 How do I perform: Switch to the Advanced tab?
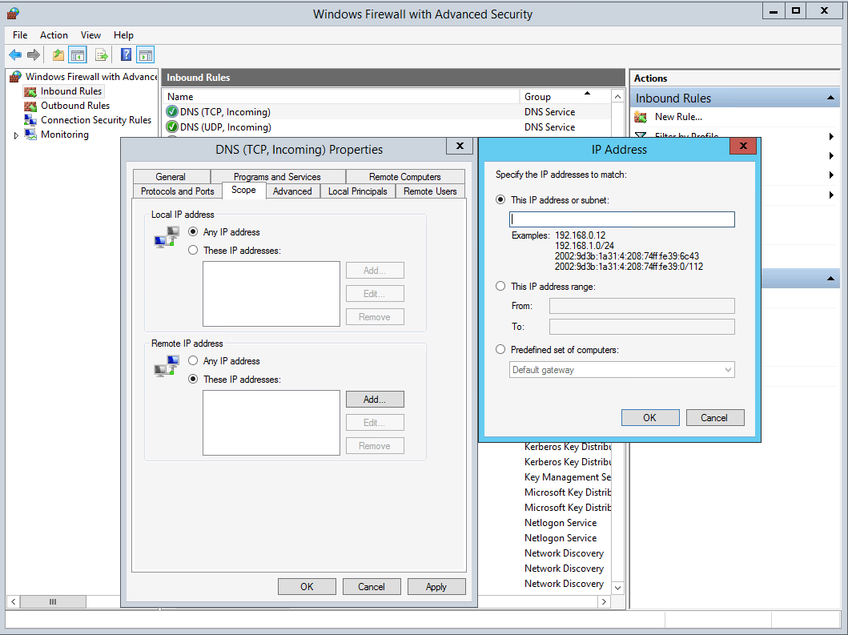pyautogui.click(x=292, y=191)
